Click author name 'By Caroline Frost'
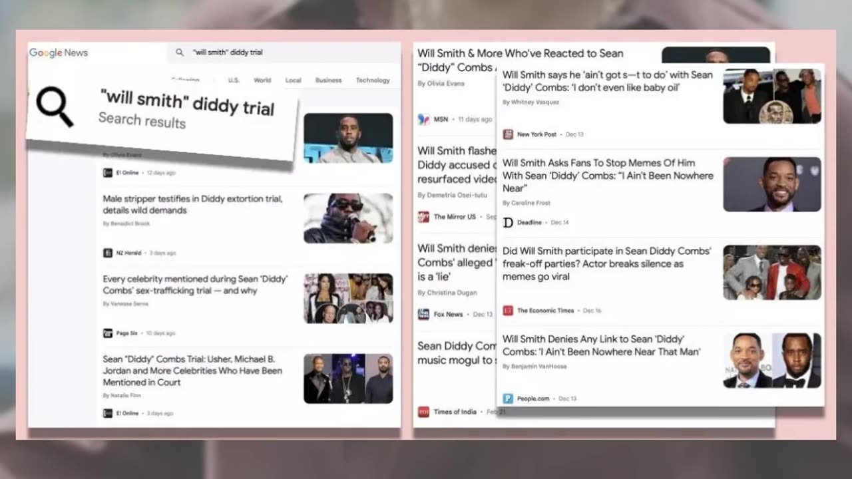The height and width of the screenshot is (479, 852). (526, 203)
